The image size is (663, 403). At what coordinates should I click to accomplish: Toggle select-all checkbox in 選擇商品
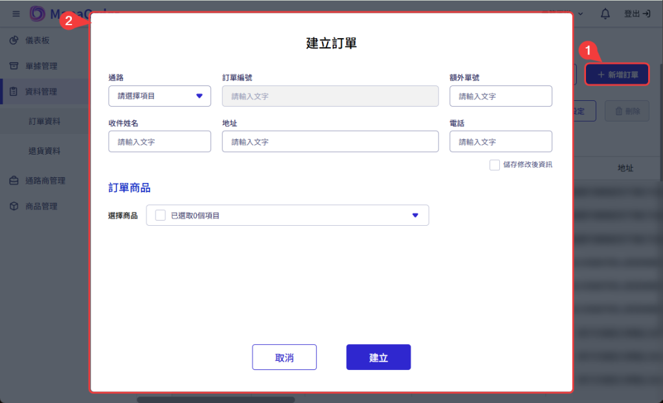[161, 215]
